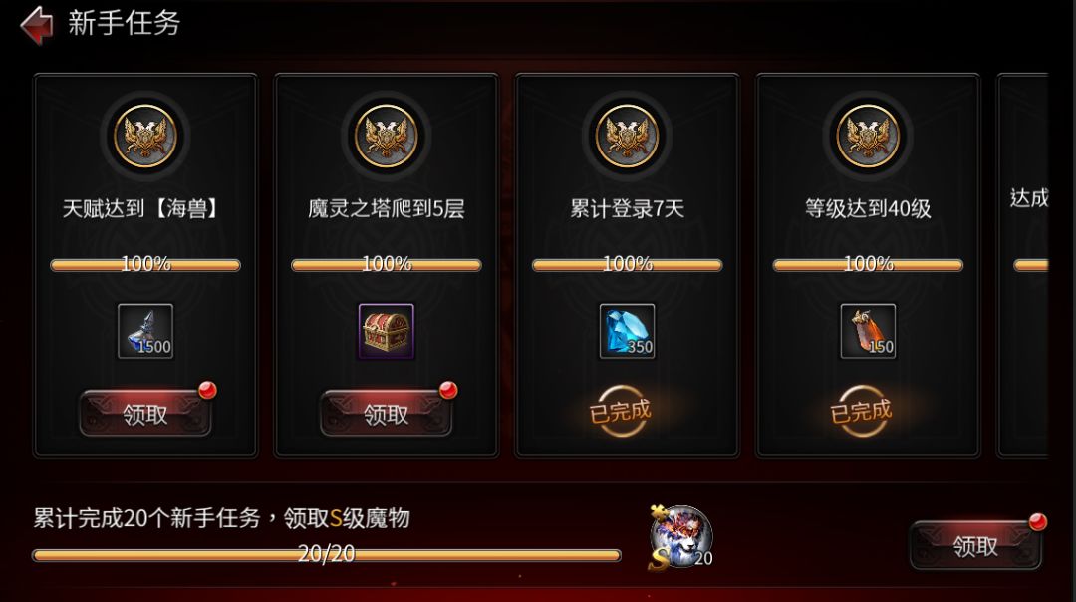The image size is (1076, 602).
Task: Claim the S级魔物 reward with 领取 button
Action: click(975, 546)
